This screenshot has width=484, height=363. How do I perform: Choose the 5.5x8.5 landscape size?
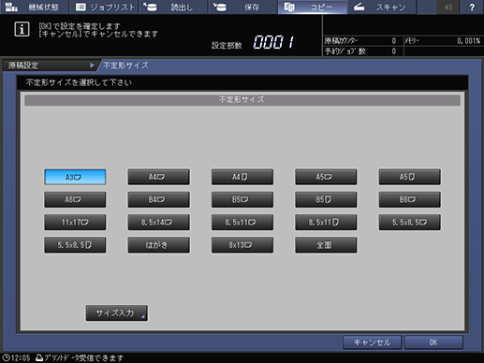tap(410, 223)
